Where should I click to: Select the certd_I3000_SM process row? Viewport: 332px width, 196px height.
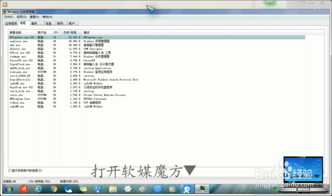tap(157, 76)
